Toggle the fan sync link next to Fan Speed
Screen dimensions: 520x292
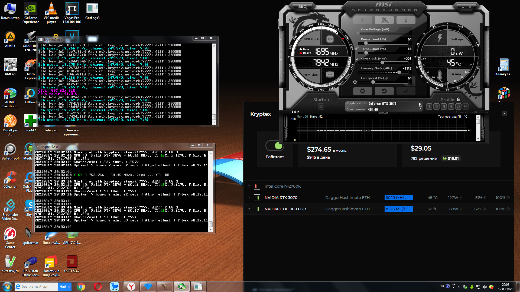[x=386, y=78]
